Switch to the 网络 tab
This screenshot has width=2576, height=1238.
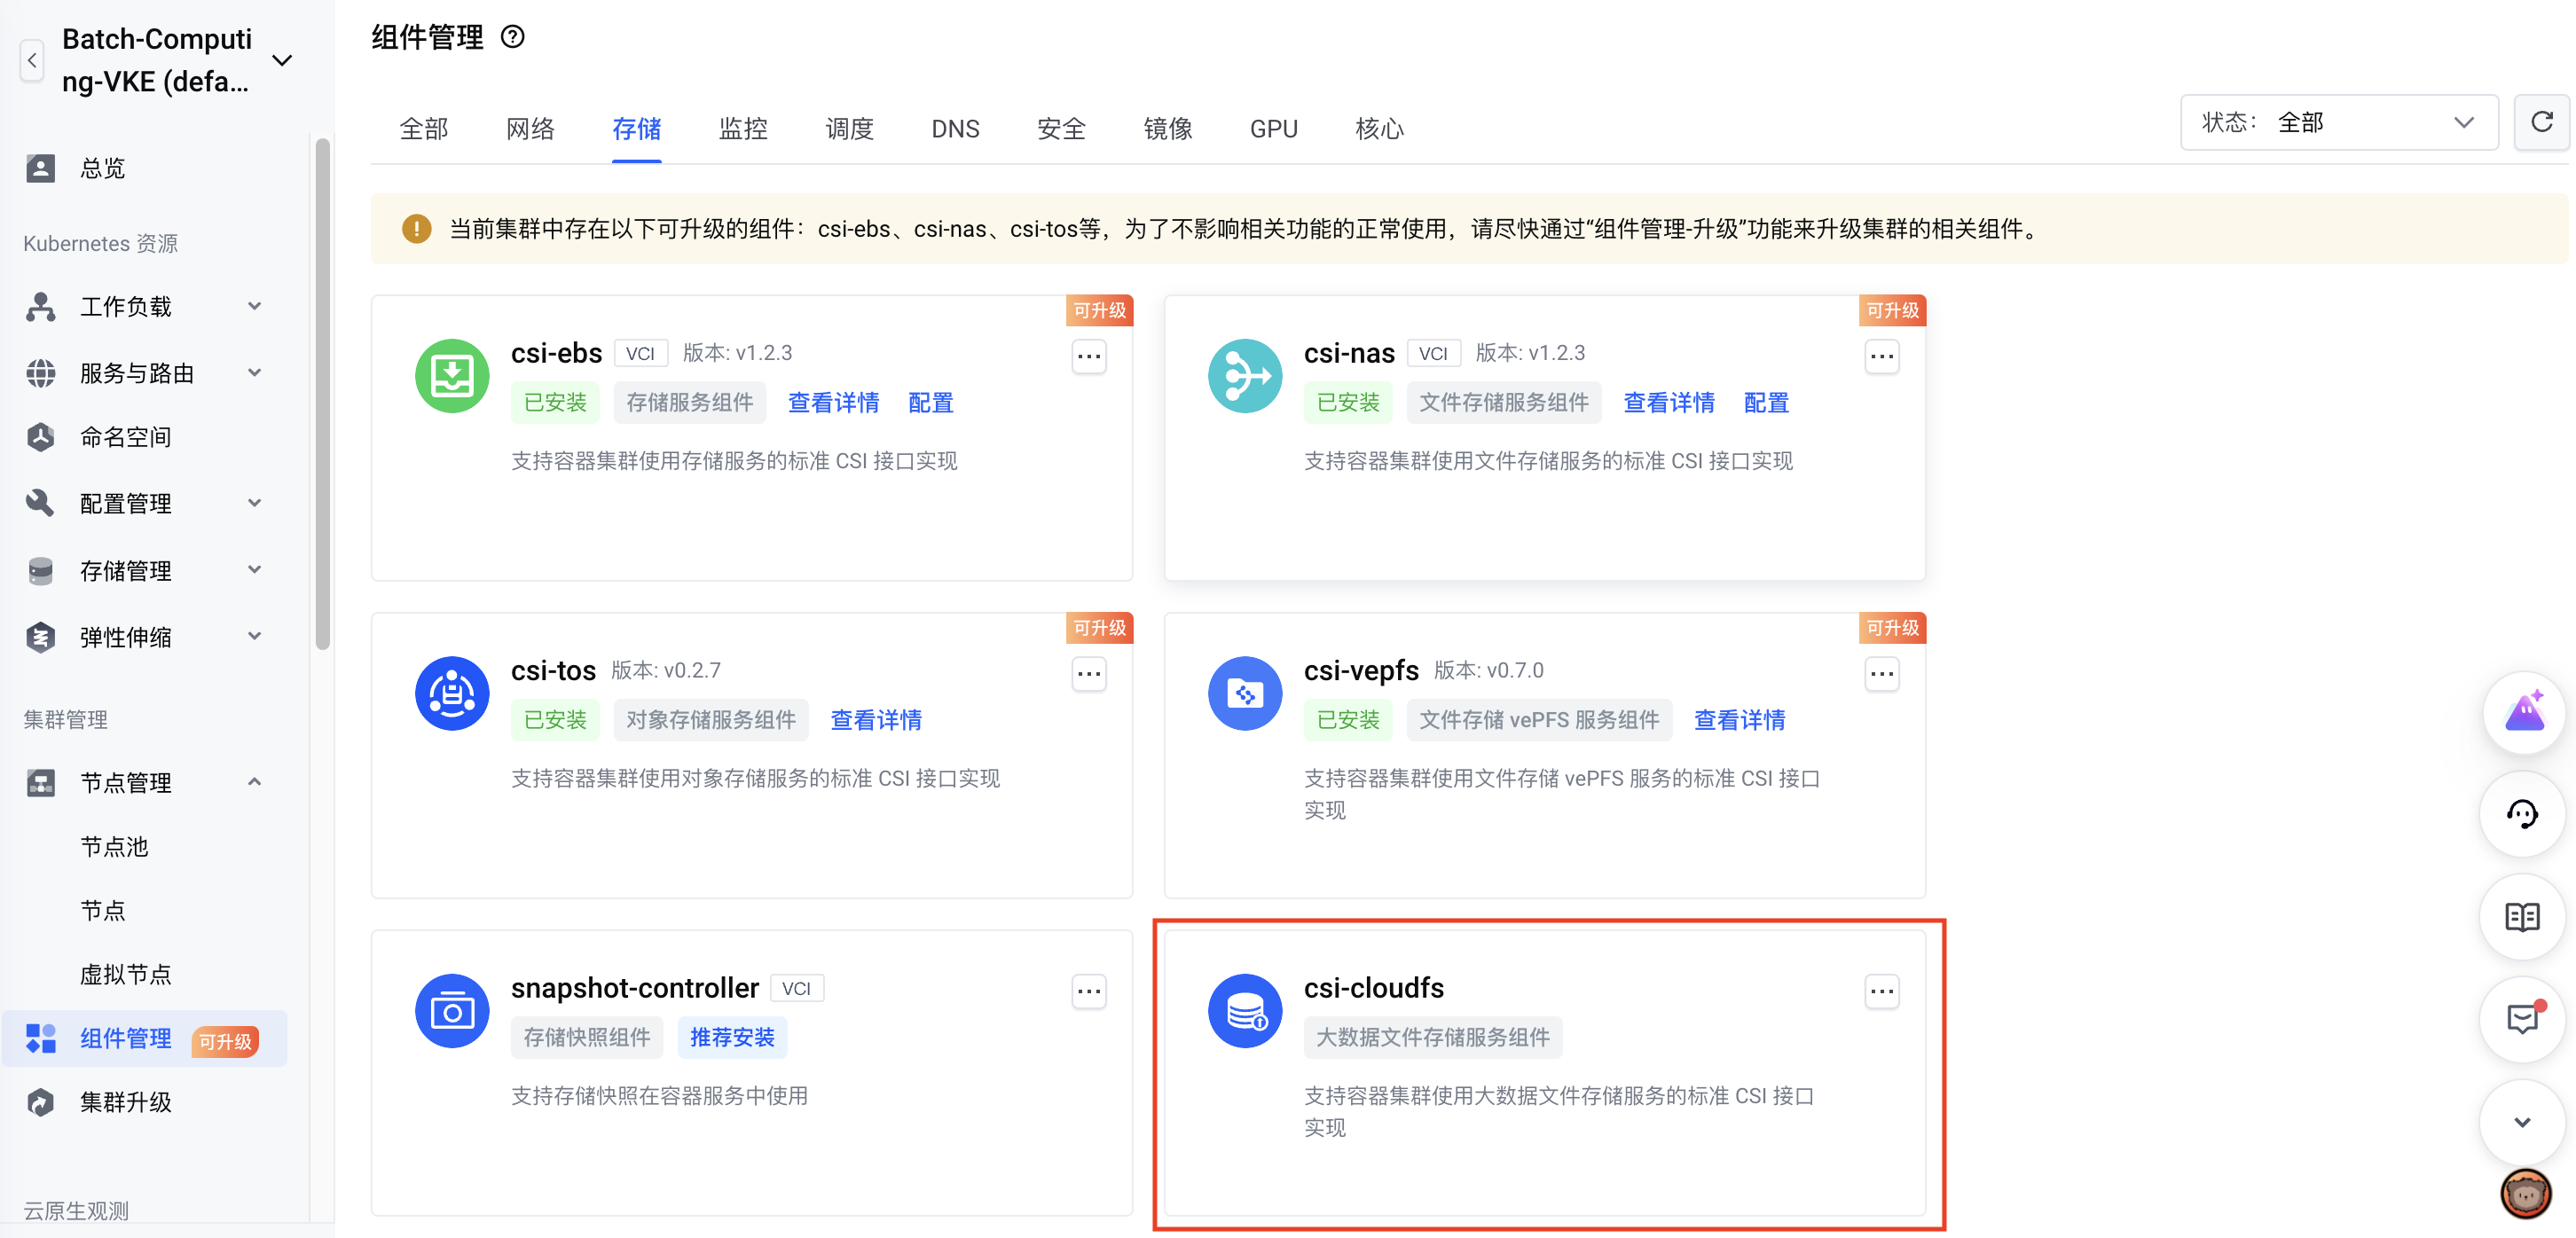[x=530, y=129]
